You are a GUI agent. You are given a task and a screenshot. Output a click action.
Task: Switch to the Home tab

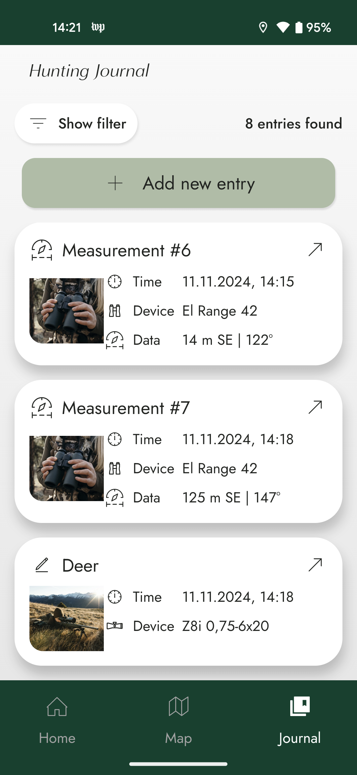click(57, 721)
